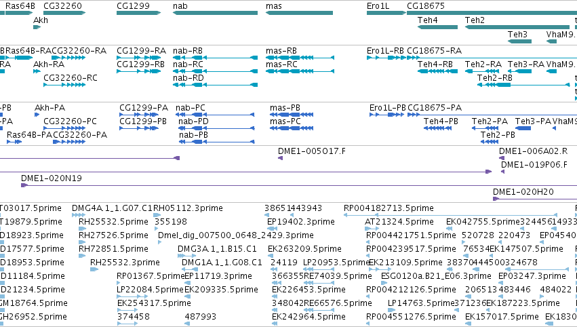Select the CG32260-PC protein label
This screenshot has height=327, width=577.
tap(71, 121)
